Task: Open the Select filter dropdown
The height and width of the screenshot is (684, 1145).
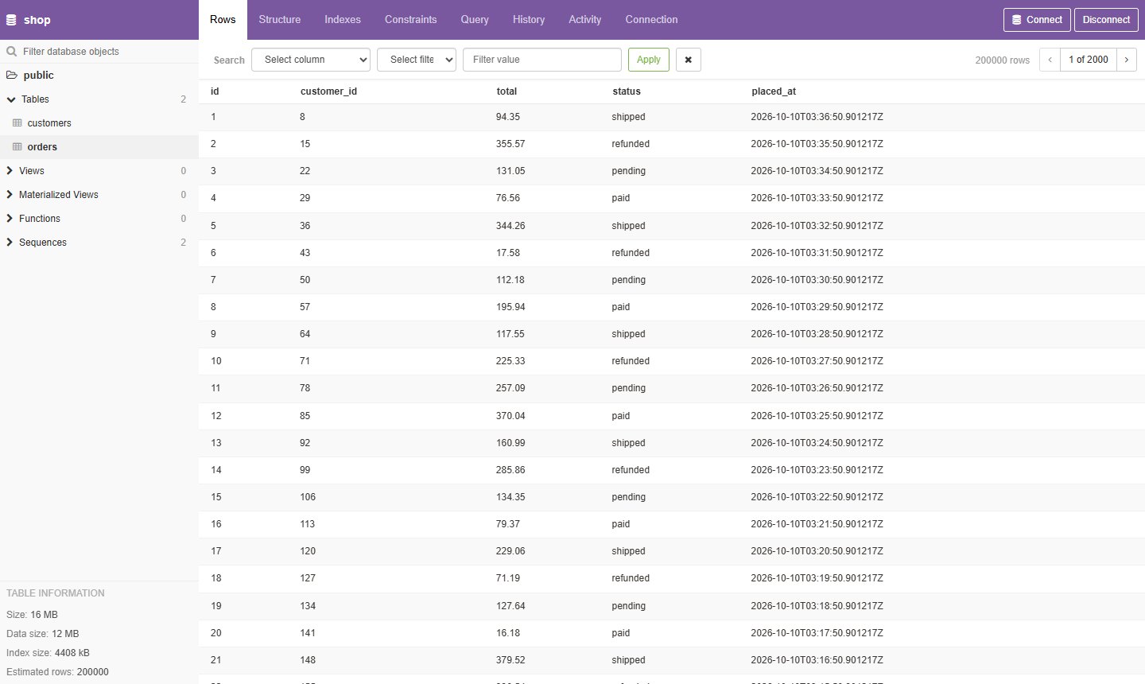Action: pos(417,60)
